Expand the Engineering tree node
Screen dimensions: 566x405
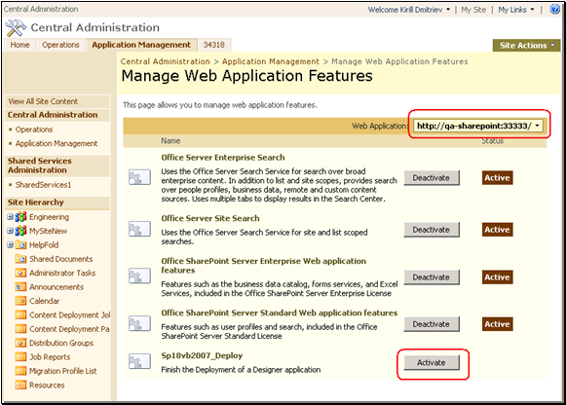10,217
